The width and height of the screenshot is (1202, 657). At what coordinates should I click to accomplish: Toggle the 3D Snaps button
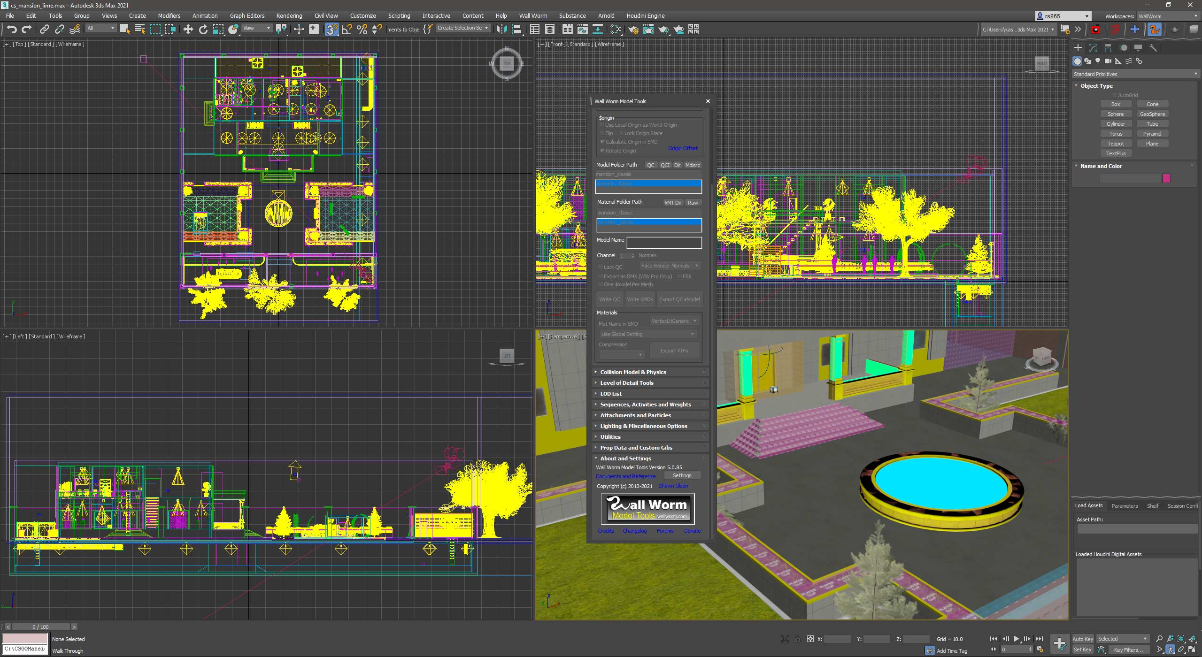coord(332,30)
